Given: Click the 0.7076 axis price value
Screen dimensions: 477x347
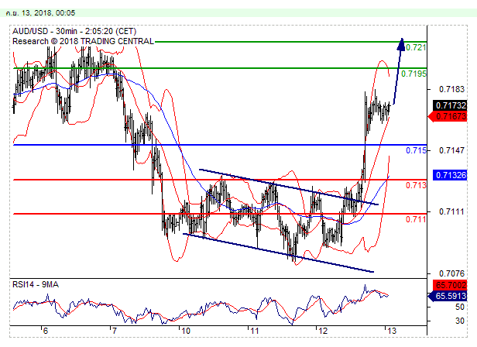Looking at the screenshot, I should (451, 273).
